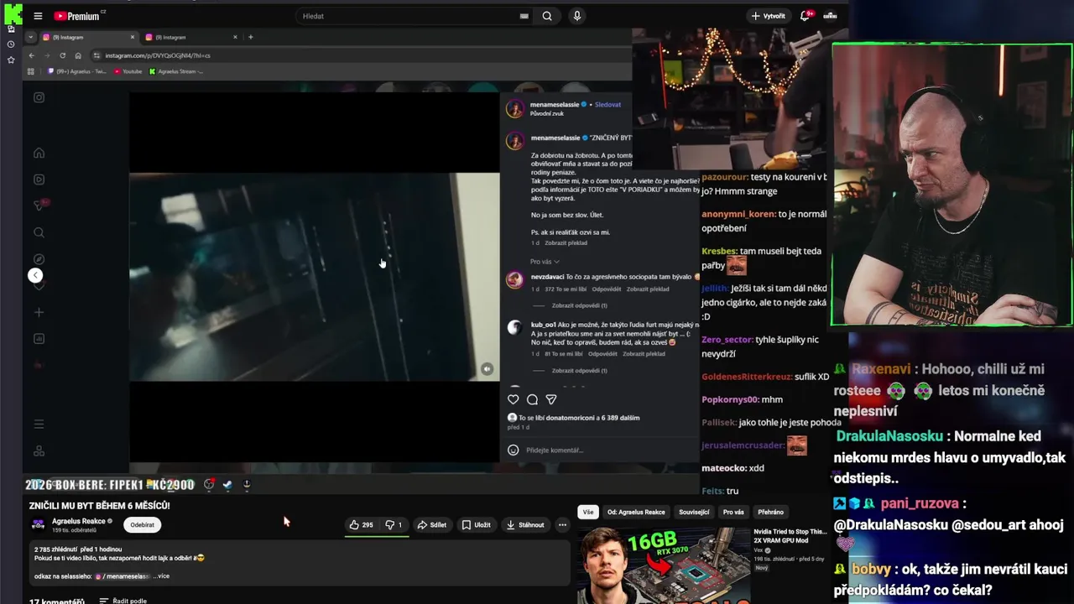Open the 16GB RTX 3070 video thumbnail
Viewport: 1074px width, 604px height.
pos(663,565)
